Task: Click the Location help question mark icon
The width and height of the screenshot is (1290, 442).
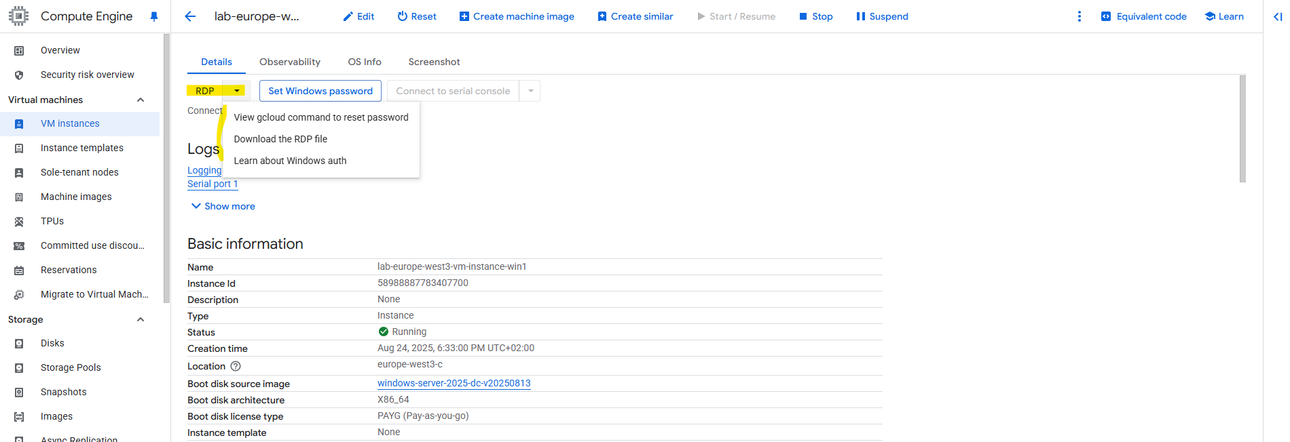Action: pos(236,366)
